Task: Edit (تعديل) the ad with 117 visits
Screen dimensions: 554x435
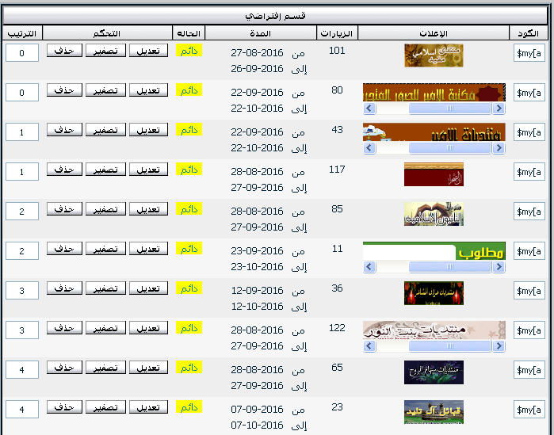Action: (148, 169)
